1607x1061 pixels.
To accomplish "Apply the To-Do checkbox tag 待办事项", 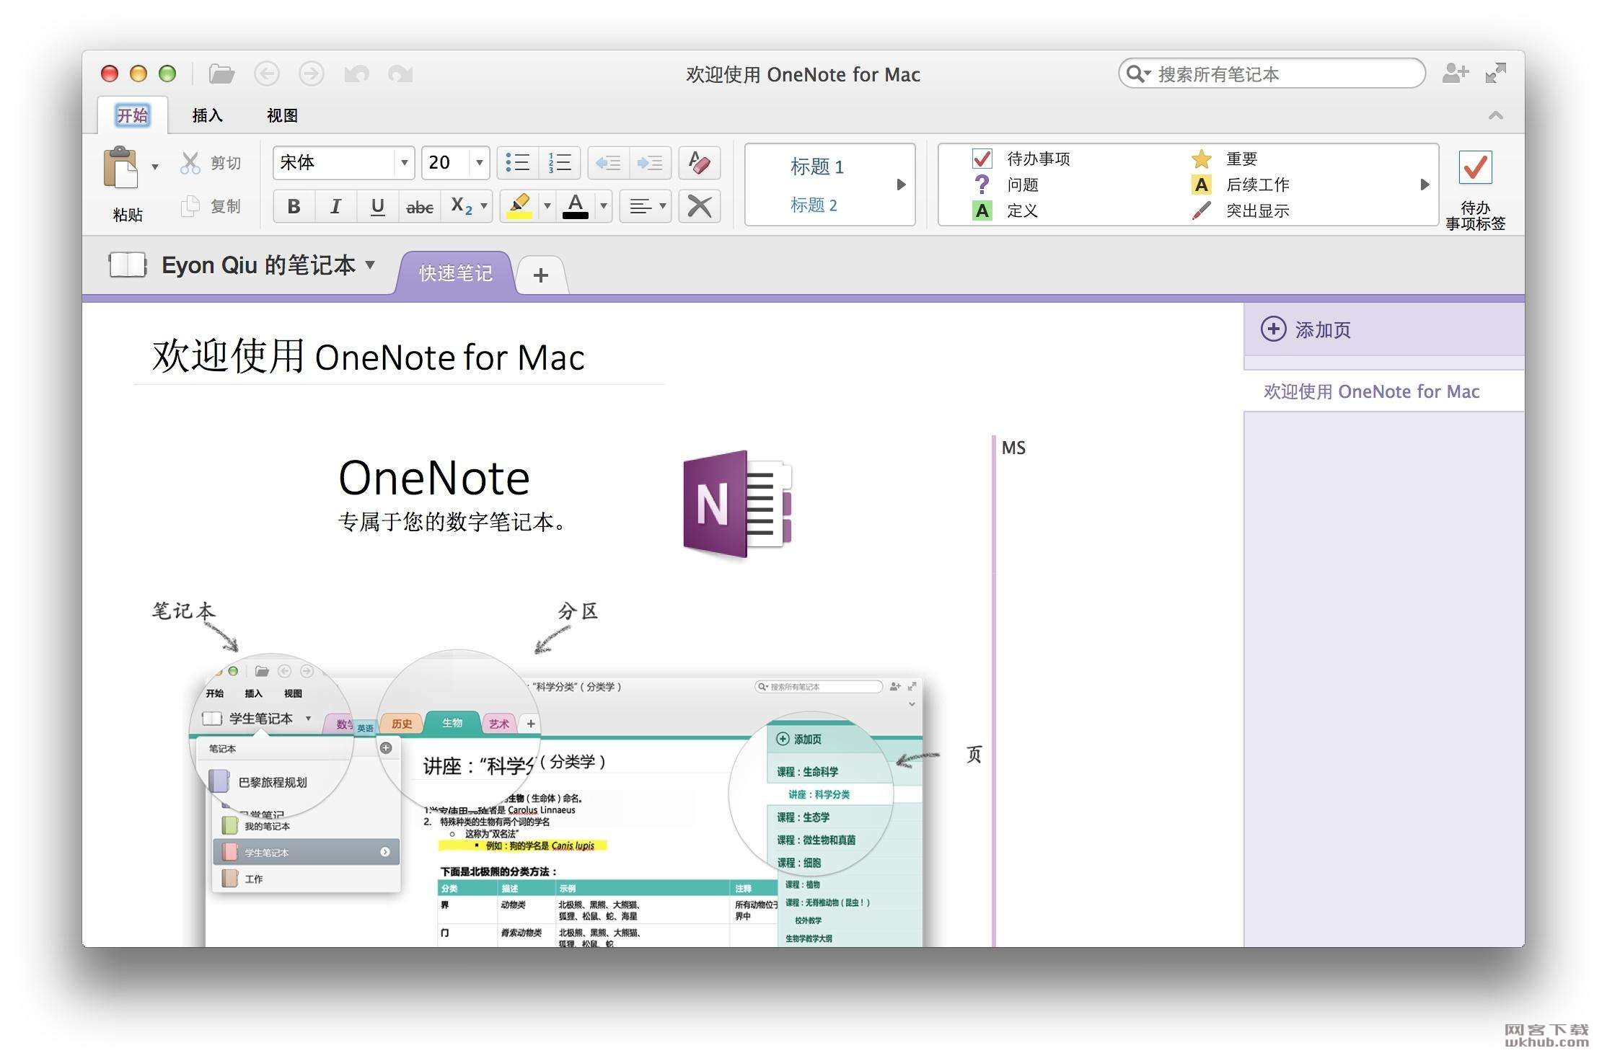I will tap(1021, 159).
